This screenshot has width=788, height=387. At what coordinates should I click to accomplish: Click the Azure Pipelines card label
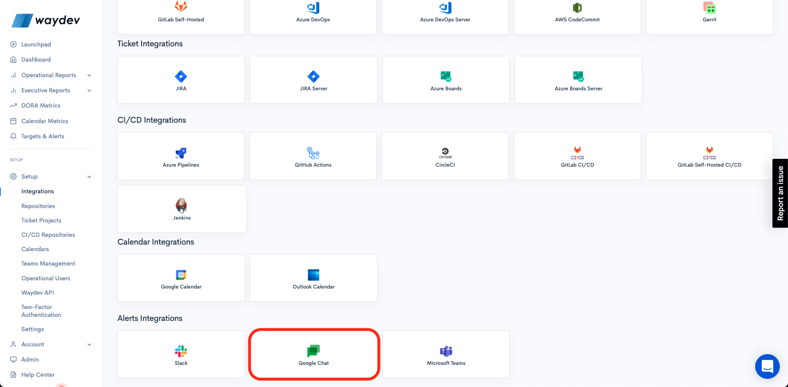(181, 165)
